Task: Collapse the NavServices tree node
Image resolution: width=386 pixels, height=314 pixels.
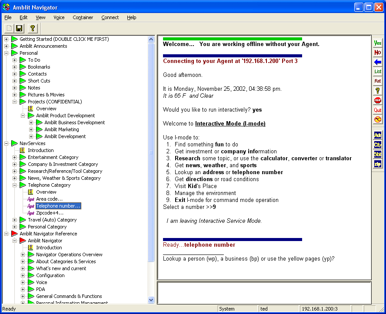Action: 7,143
